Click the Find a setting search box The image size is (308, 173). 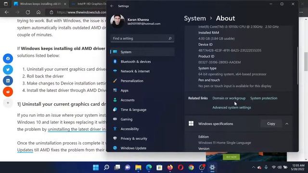click(x=142, y=38)
